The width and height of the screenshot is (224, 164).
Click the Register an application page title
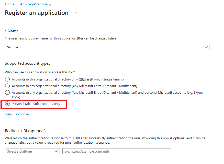coord(37,13)
